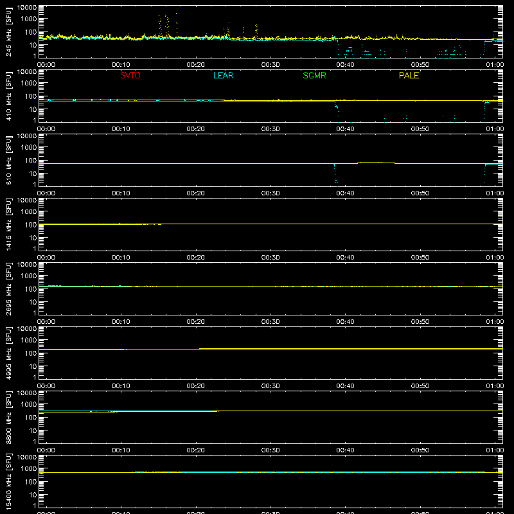Click the 10000 tick label on the 2695 MHz axis
This screenshot has height=514, width=514.
[27, 265]
